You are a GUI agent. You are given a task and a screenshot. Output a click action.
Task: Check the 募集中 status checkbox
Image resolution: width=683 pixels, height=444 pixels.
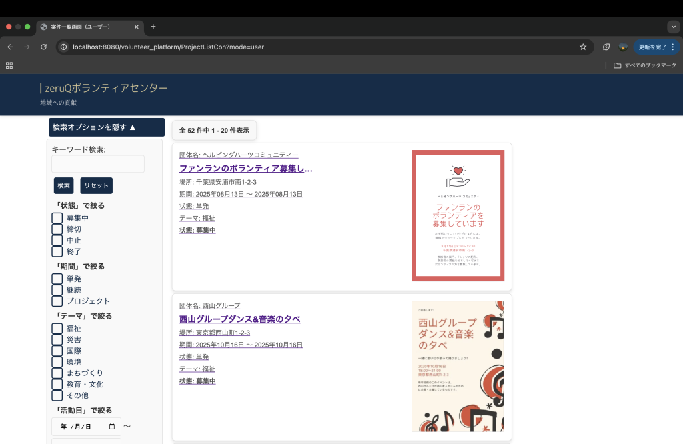(57, 218)
